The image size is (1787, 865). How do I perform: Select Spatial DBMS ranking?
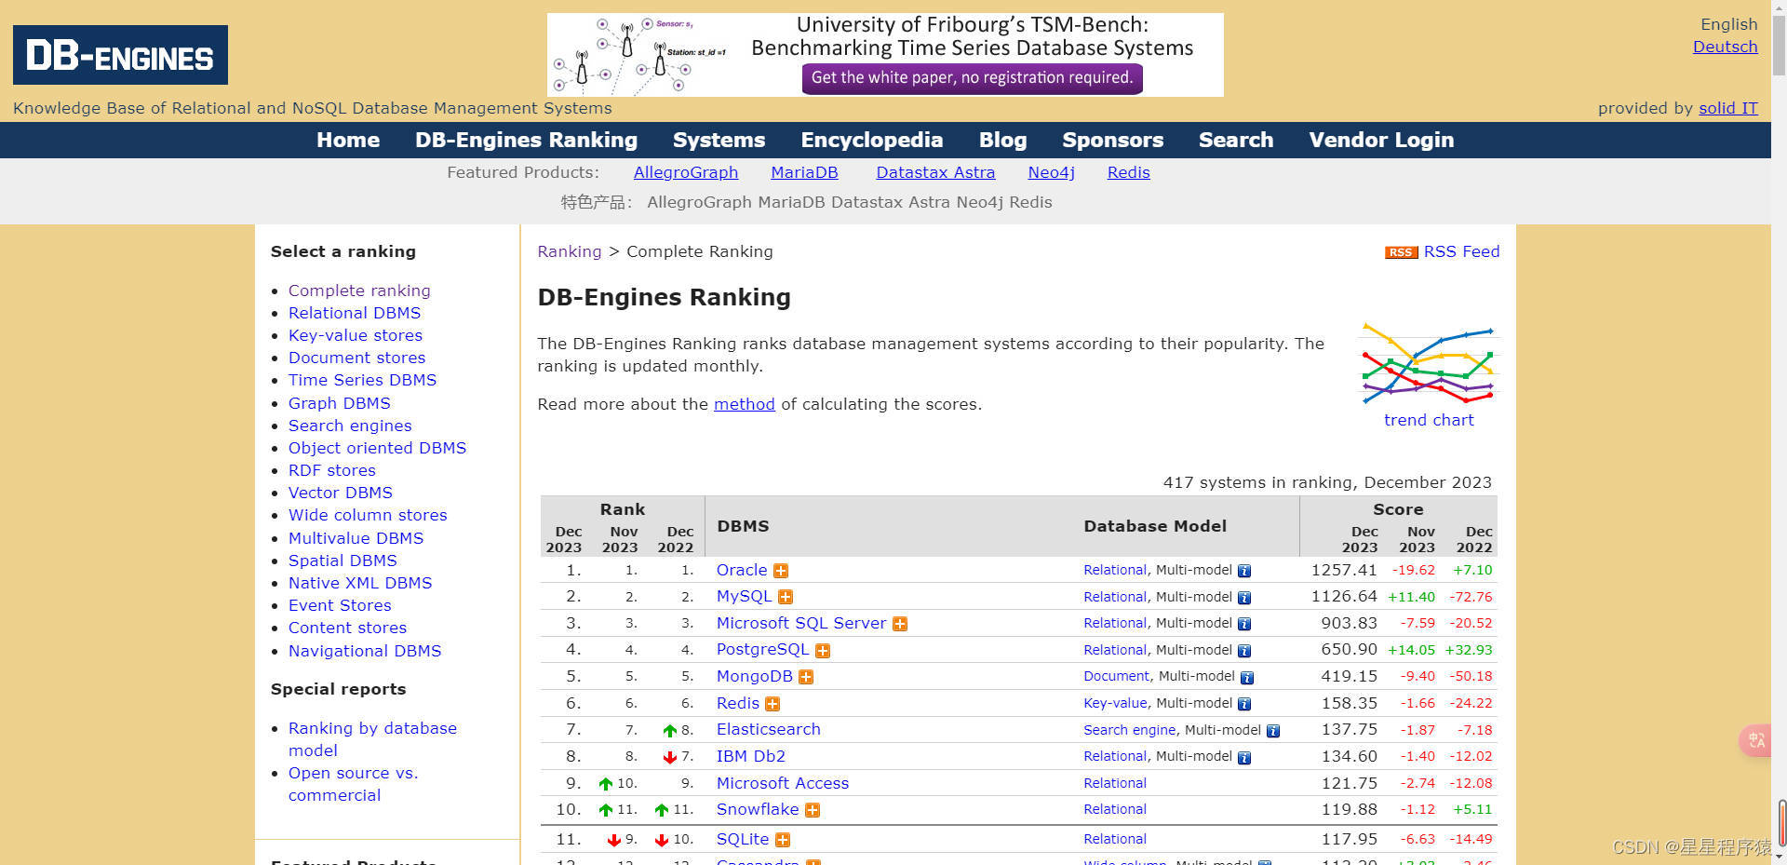pos(343,561)
